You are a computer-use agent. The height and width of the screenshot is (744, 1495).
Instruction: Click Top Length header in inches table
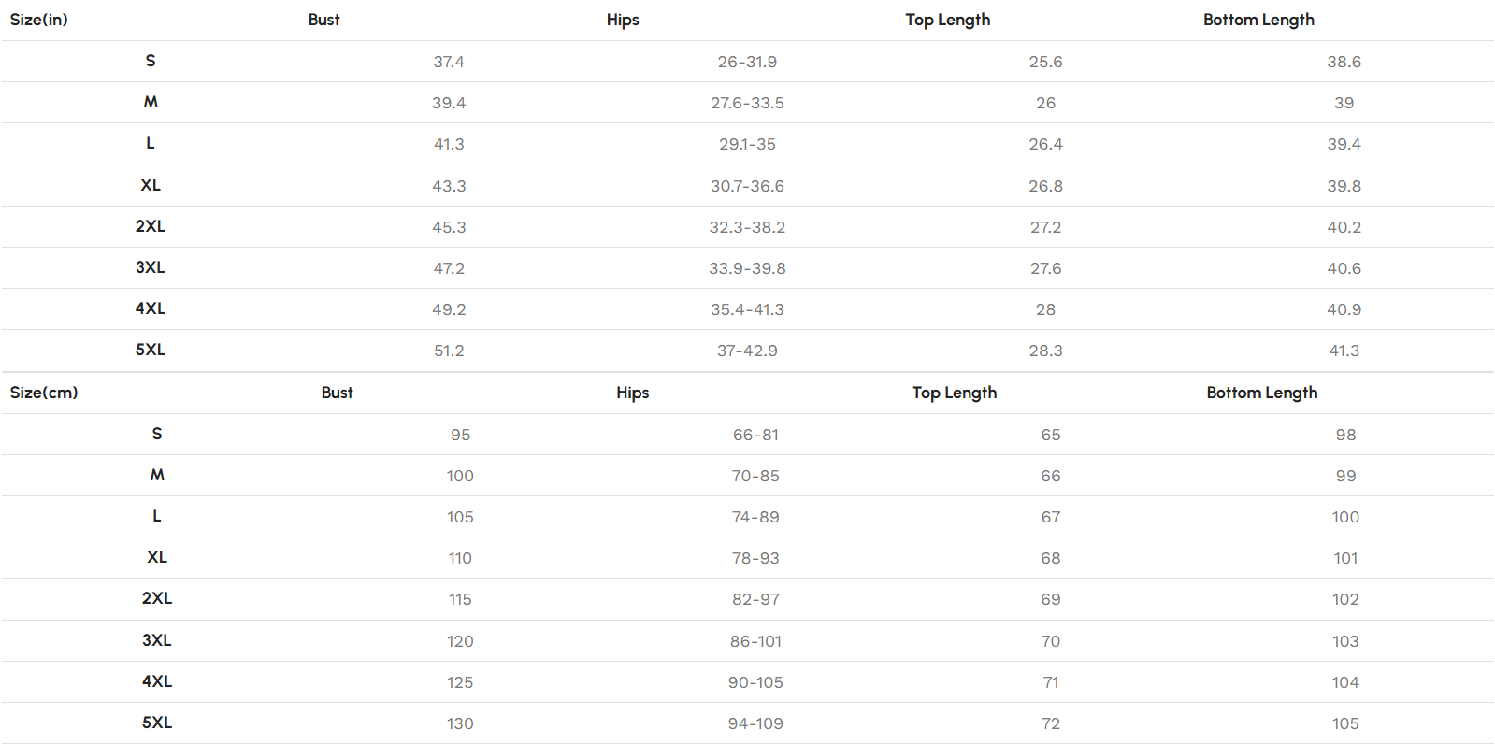[x=948, y=20]
